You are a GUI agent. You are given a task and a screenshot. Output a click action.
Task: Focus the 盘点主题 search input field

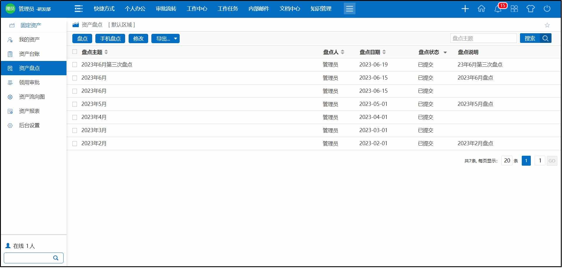tap(483, 38)
